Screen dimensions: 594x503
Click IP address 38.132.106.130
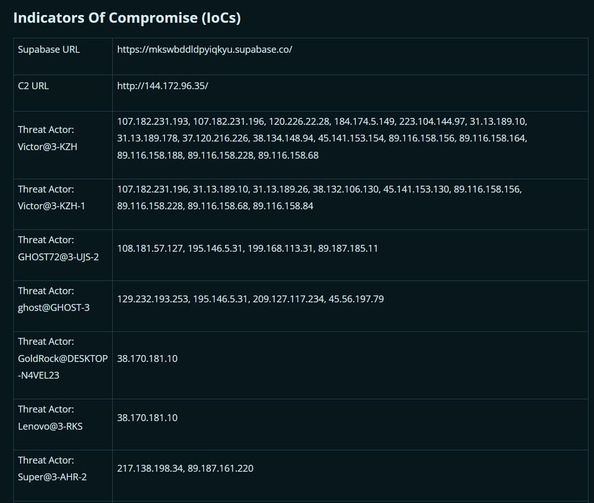pyautogui.click(x=346, y=189)
